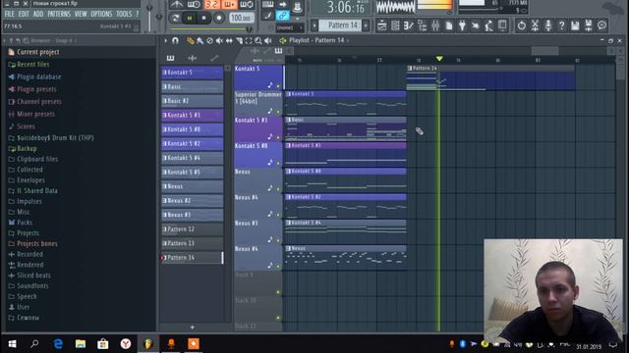629x353 pixels.
Task: Select the Playback speaker tool in Playlist
Action: (268, 41)
